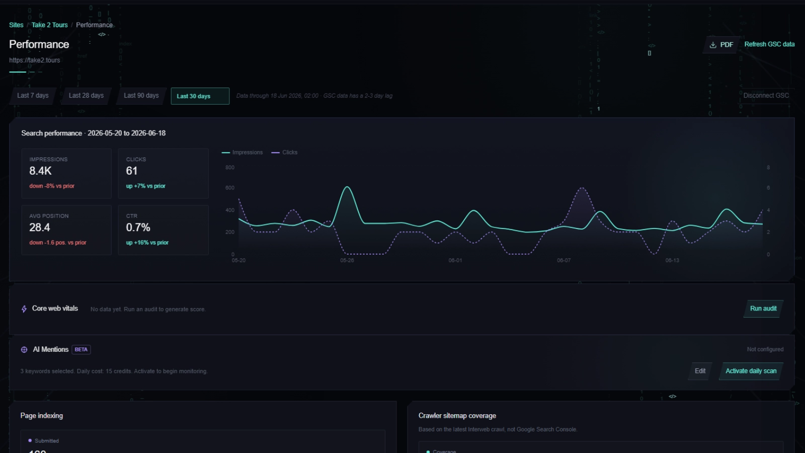The width and height of the screenshot is (805, 453).
Task: Click the 'up +7% vs prior' text
Action: click(146, 186)
